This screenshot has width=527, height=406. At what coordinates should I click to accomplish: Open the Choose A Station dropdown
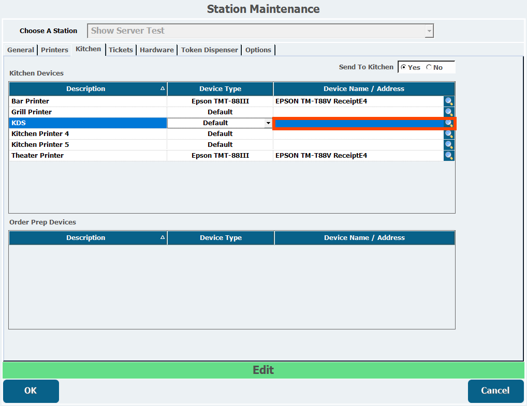coord(429,31)
